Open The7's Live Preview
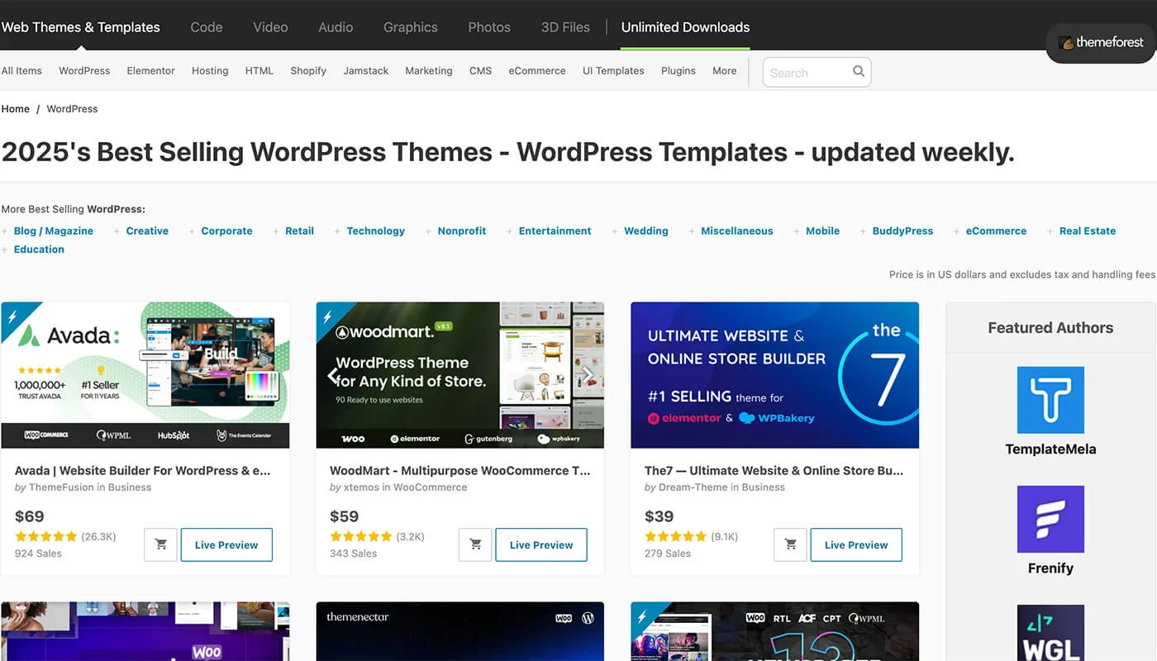Screen dimensions: 1157x661 [855, 544]
